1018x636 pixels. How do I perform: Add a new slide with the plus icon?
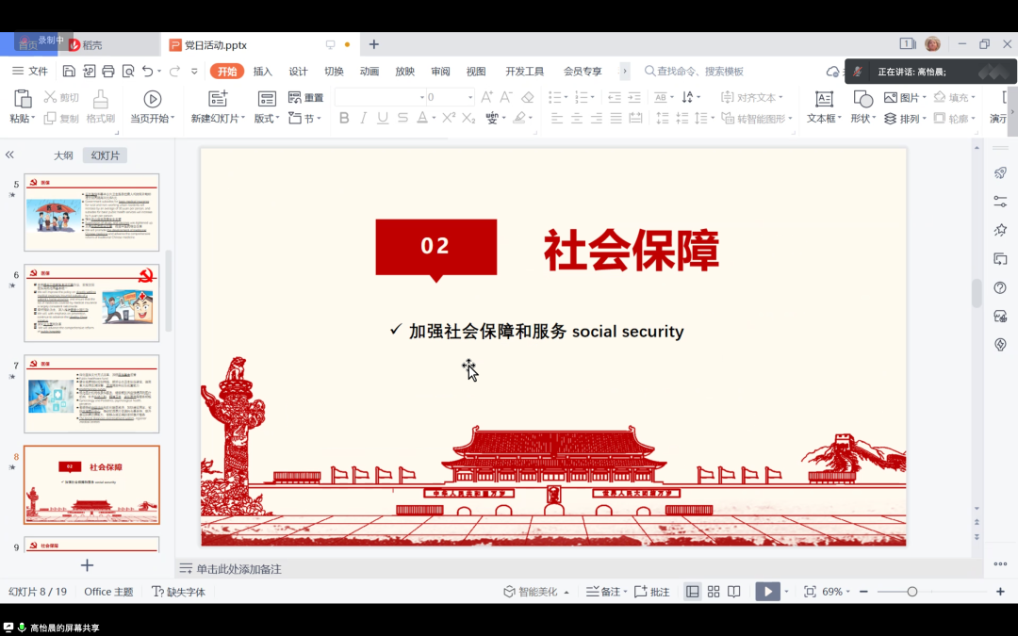tap(87, 565)
